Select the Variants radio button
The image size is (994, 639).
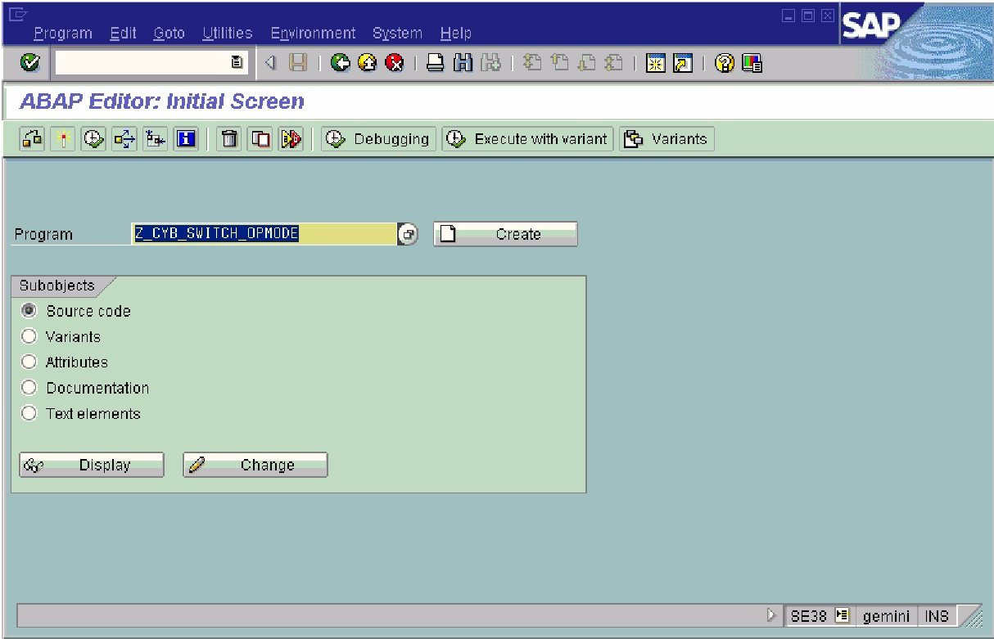click(29, 336)
